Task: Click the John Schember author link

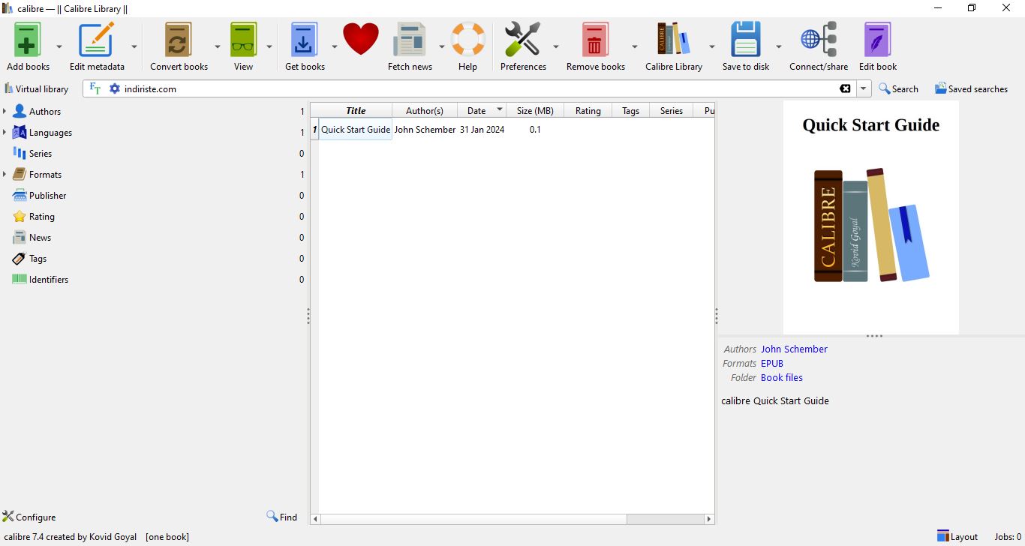Action: (794, 349)
